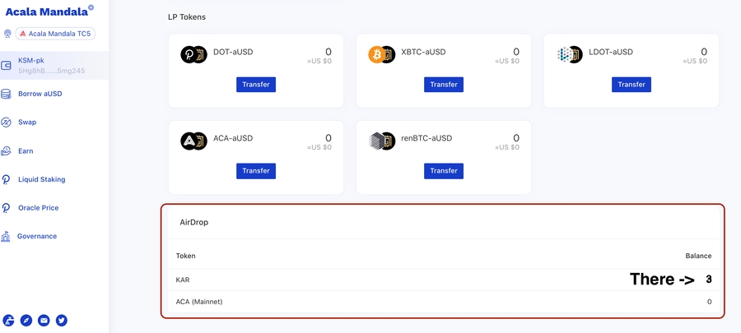Click the LDOT-aUSD token pair icon

pos(569,54)
